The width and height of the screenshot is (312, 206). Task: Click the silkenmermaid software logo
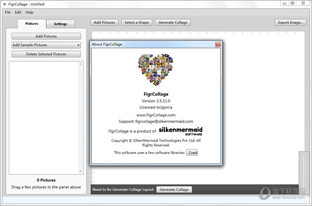tap(180, 131)
